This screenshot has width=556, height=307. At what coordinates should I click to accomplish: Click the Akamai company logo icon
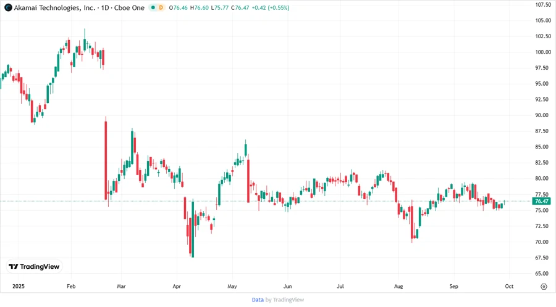point(8,7)
